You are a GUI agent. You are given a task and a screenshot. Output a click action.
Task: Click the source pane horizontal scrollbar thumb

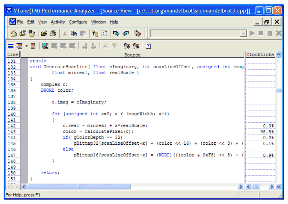point(79,187)
